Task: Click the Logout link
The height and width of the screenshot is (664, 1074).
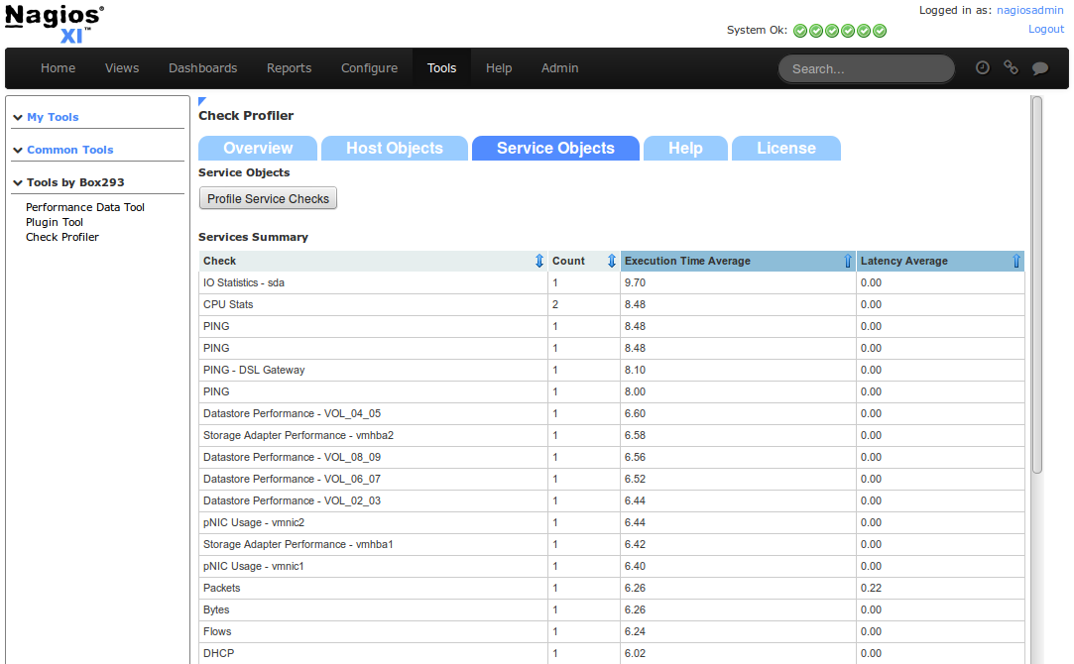Action: pyautogui.click(x=1046, y=29)
